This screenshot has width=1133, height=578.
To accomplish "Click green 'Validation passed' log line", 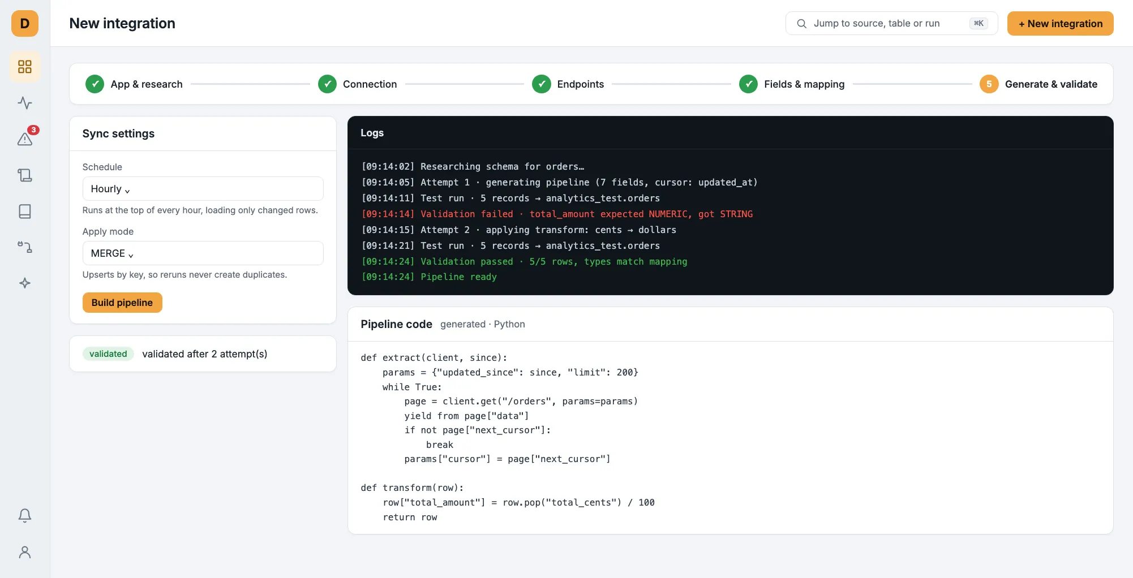I will 525,261.
